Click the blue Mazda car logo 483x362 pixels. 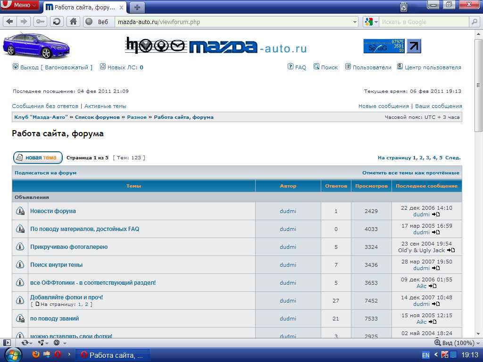pyautogui.click(x=36, y=46)
